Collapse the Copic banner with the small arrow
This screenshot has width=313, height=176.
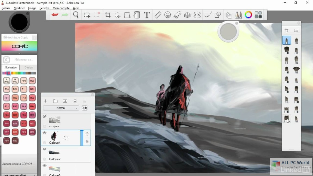[x=19, y=53]
